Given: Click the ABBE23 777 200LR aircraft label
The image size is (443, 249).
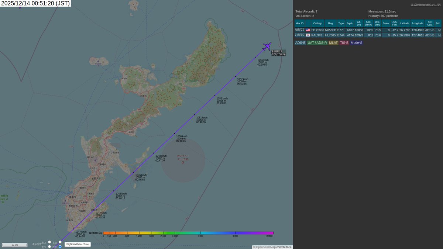Looking at the screenshot, I should [x=278, y=53].
